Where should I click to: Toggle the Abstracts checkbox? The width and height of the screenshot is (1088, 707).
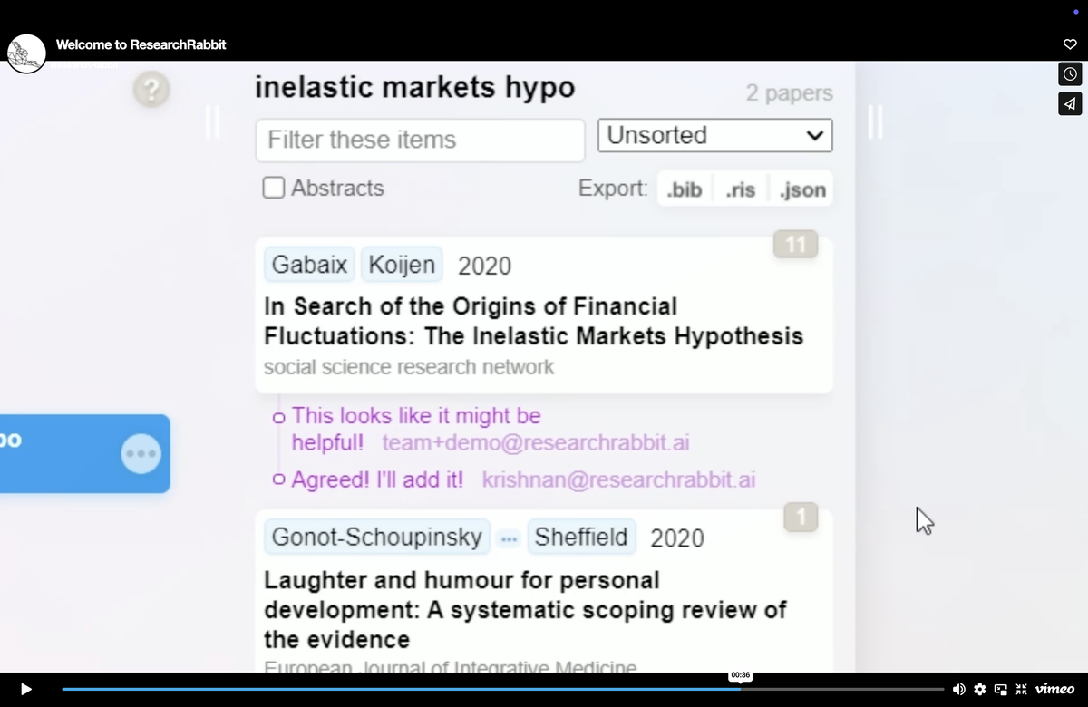click(274, 188)
